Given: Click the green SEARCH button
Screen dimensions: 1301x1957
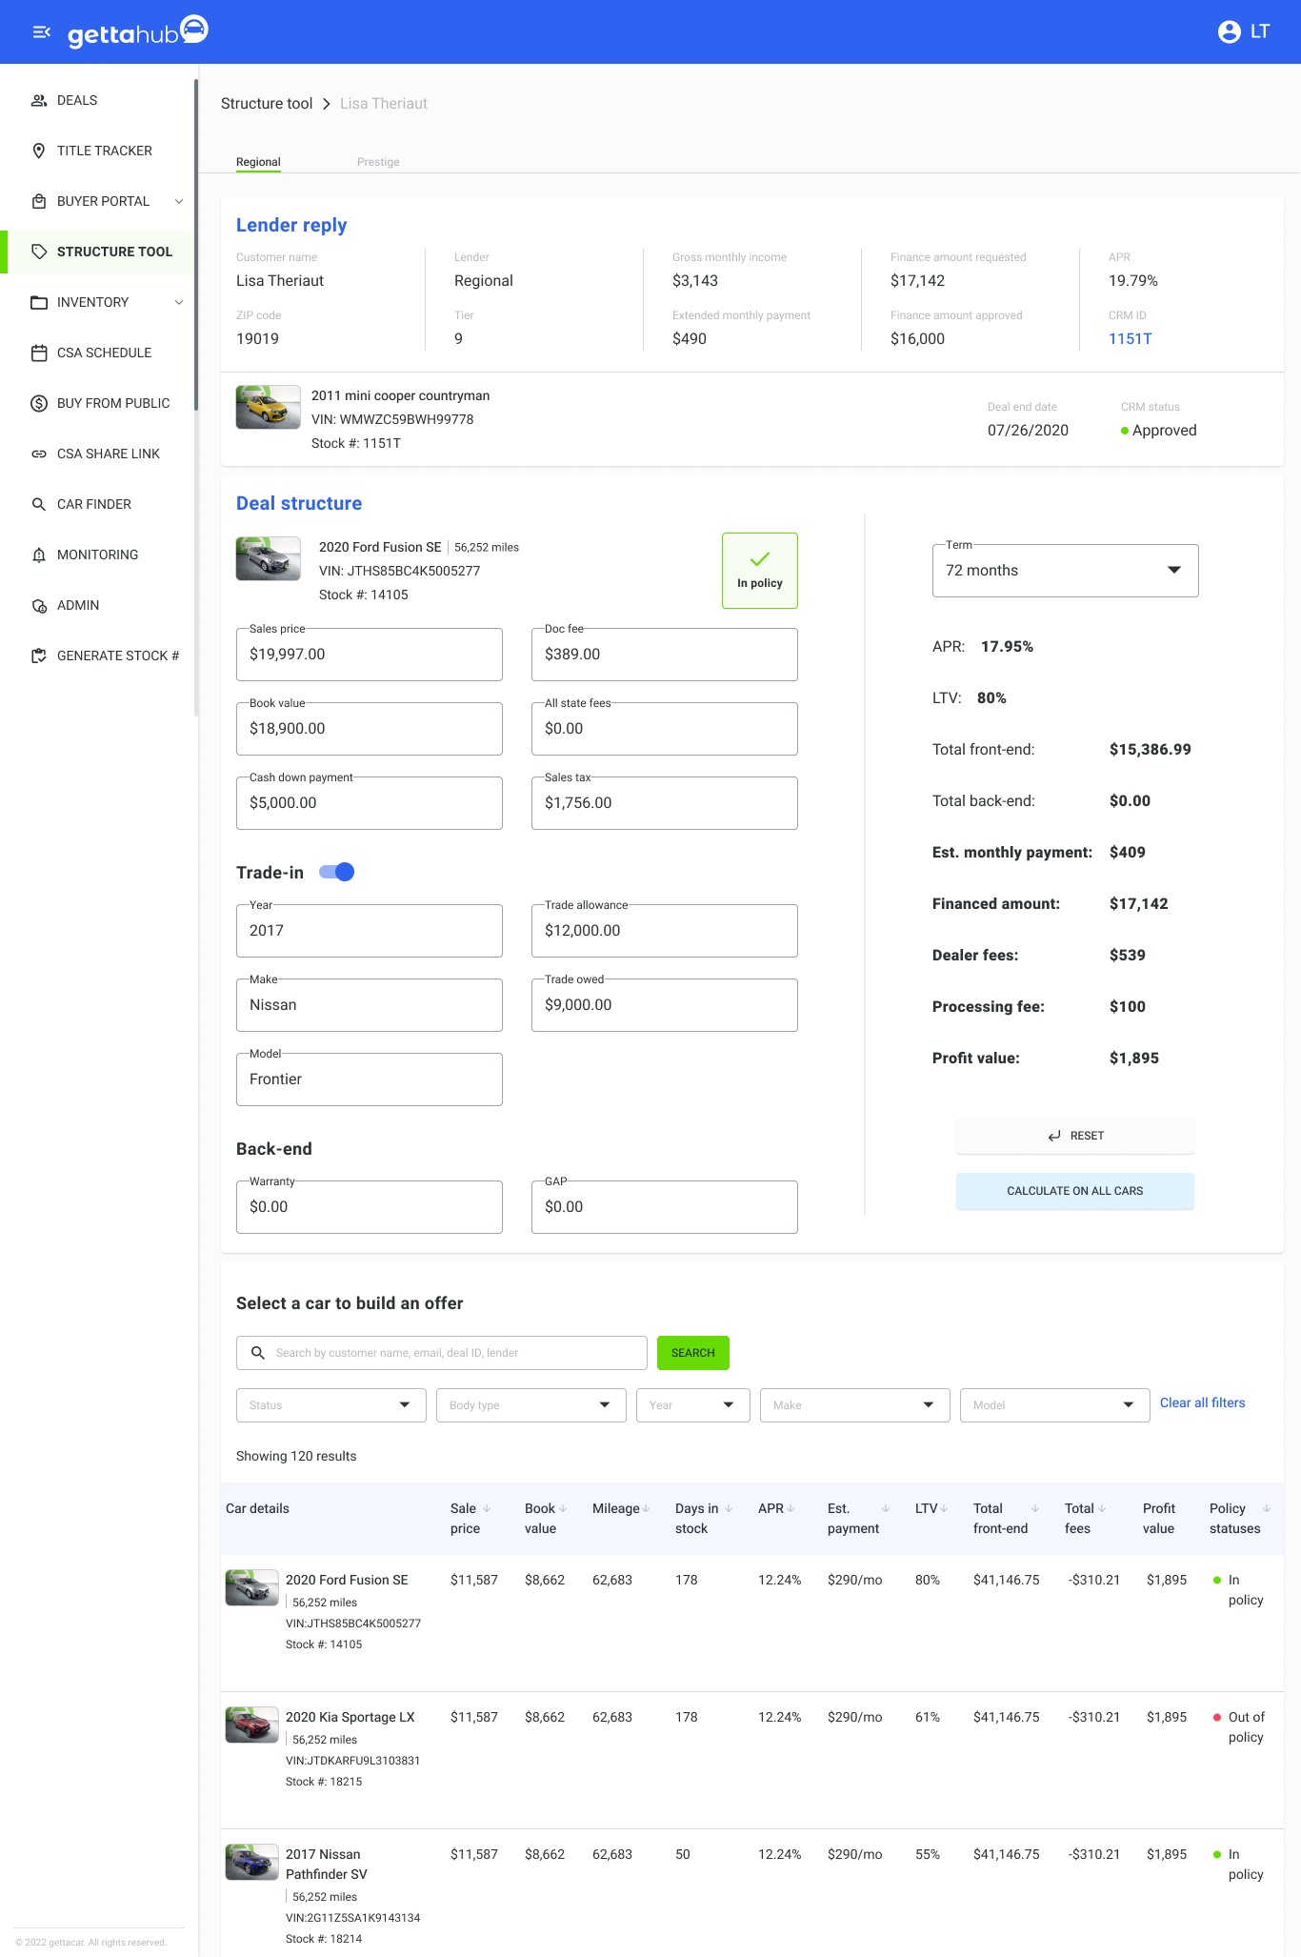Looking at the screenshot, I should point(693,1353).
